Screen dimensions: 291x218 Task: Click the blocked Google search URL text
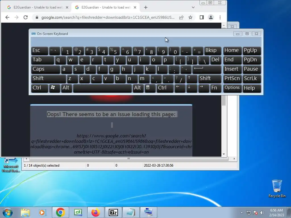[111, 144]
